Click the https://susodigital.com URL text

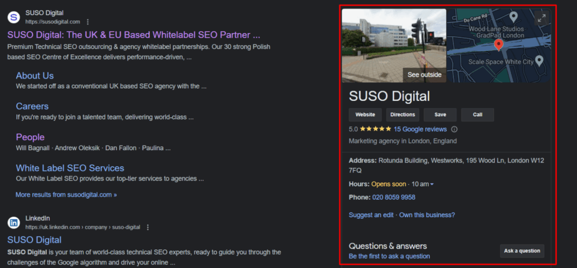[52, 22]
